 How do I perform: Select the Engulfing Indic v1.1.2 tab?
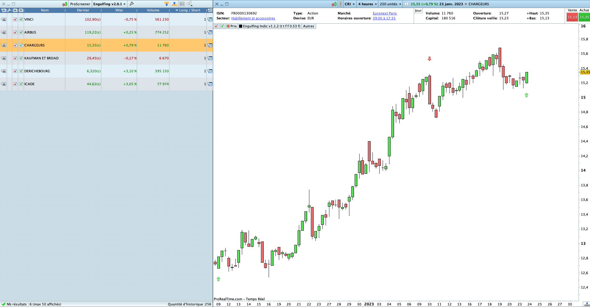pos(270,26)
